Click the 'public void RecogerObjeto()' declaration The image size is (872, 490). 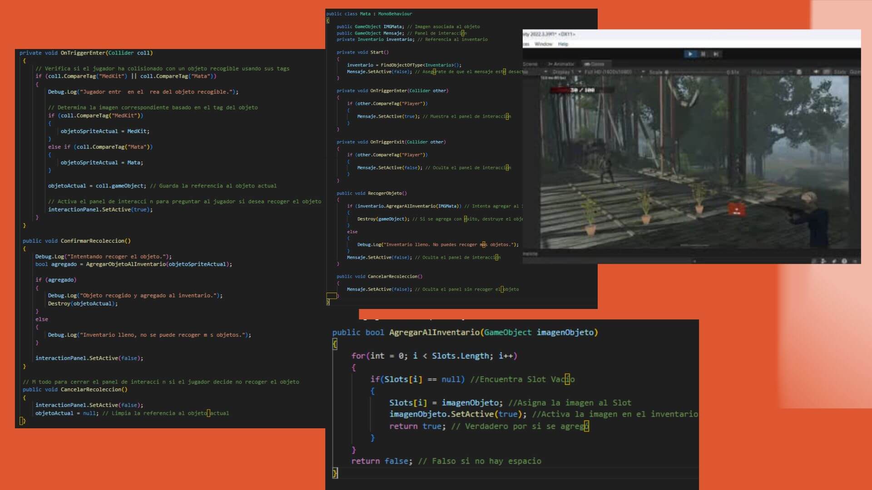pyautogui.click(x=372, y=193)
